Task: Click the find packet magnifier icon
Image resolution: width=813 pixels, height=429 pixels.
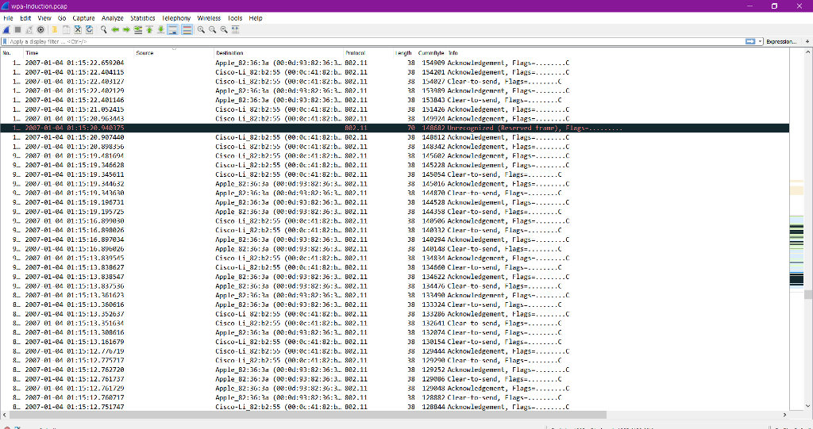Action: tap(104, 30)
